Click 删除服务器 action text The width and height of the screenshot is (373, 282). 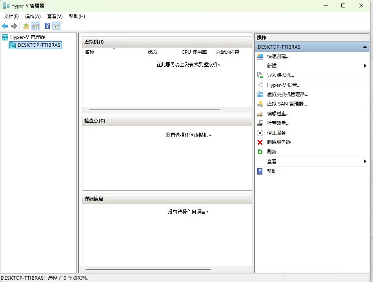point(279,142)
